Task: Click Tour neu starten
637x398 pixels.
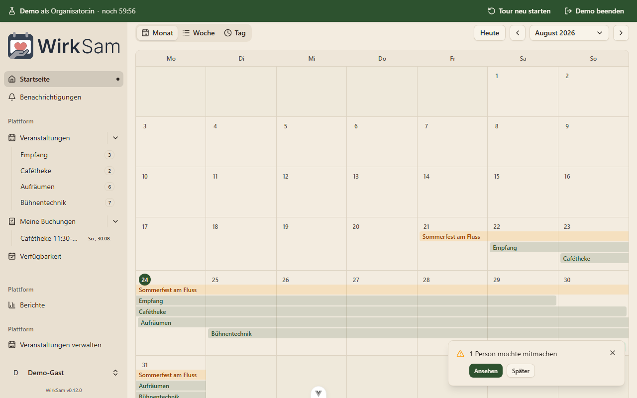Action: tap(519, 11)
